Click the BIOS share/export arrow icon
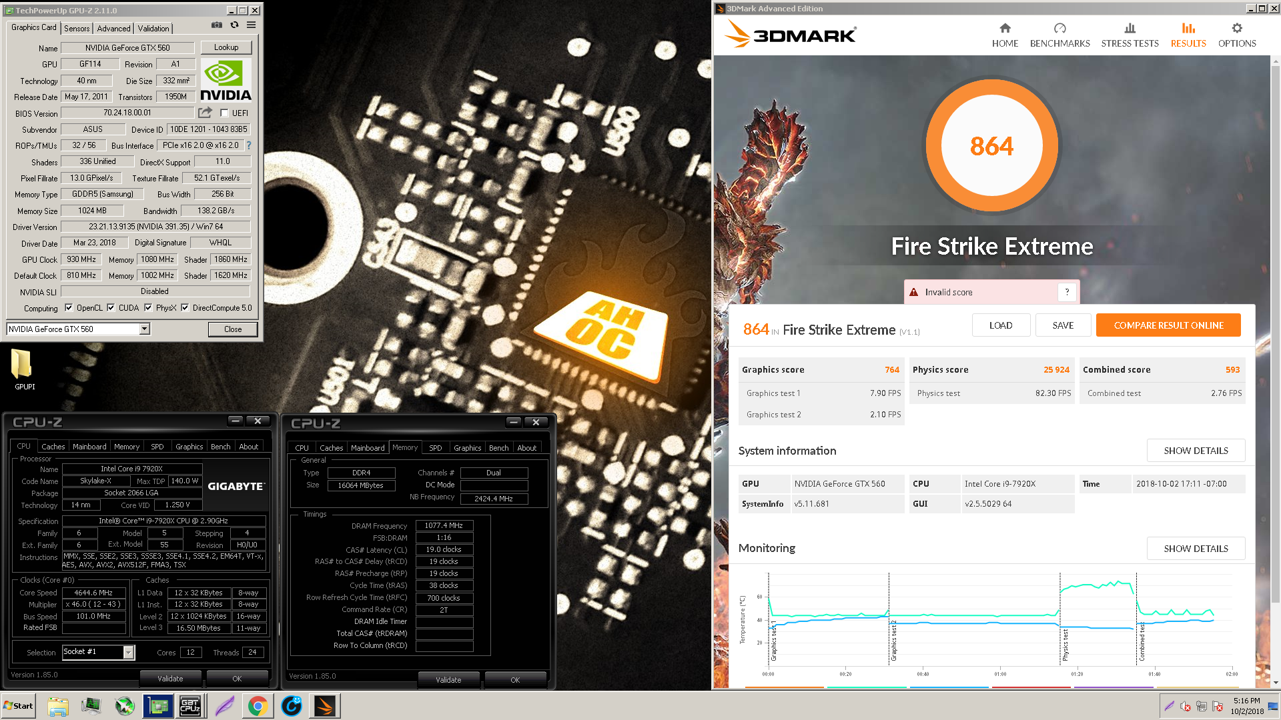This screenshot has height=720, width=1281. (205, 113)
